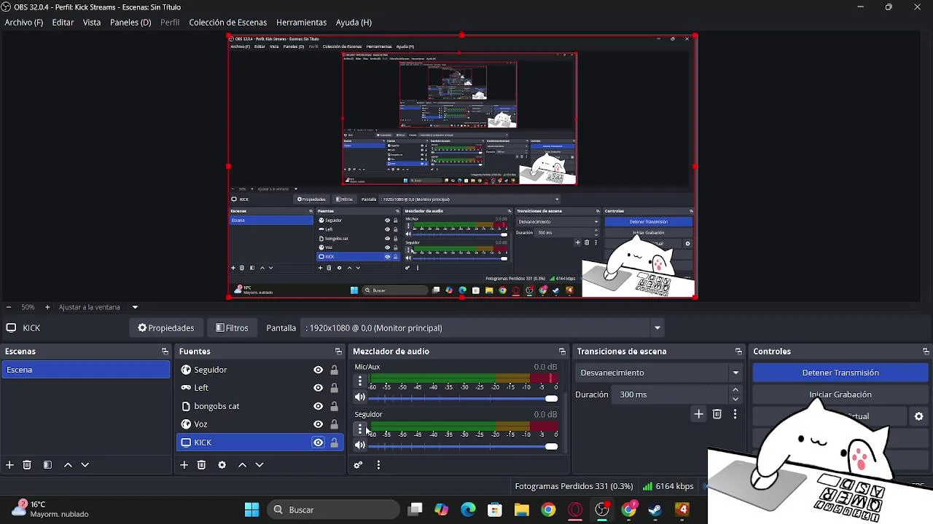
Task: Increase Duración with the up arrow
Action: coord(735,390)
